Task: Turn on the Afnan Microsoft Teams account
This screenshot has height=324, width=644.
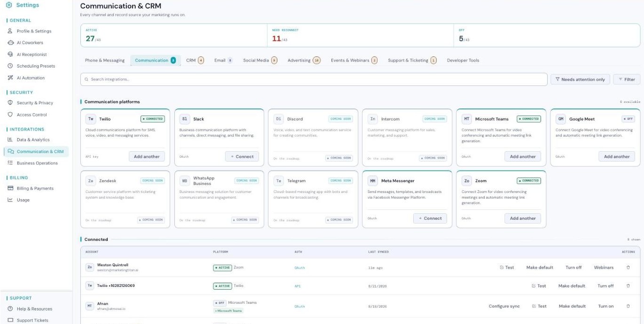Action: (x=606, y=306)
